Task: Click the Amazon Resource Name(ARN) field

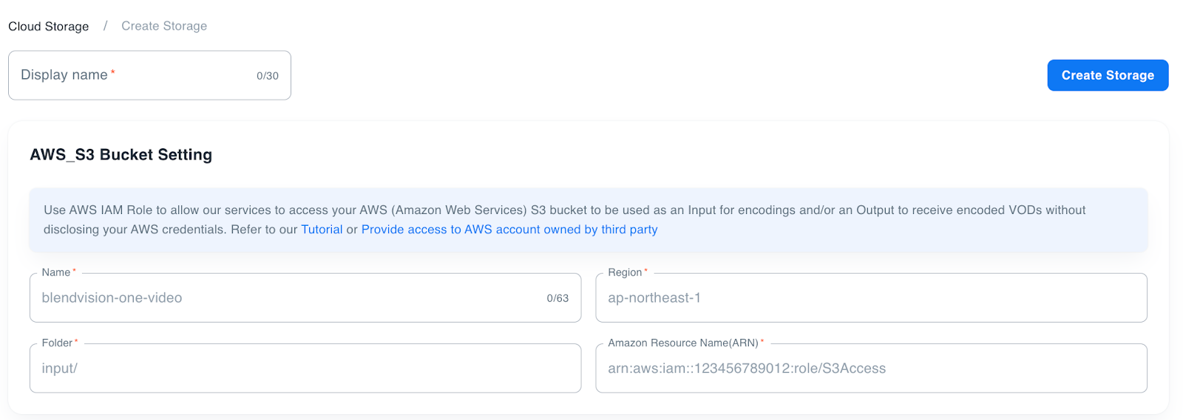Action: 870,368
